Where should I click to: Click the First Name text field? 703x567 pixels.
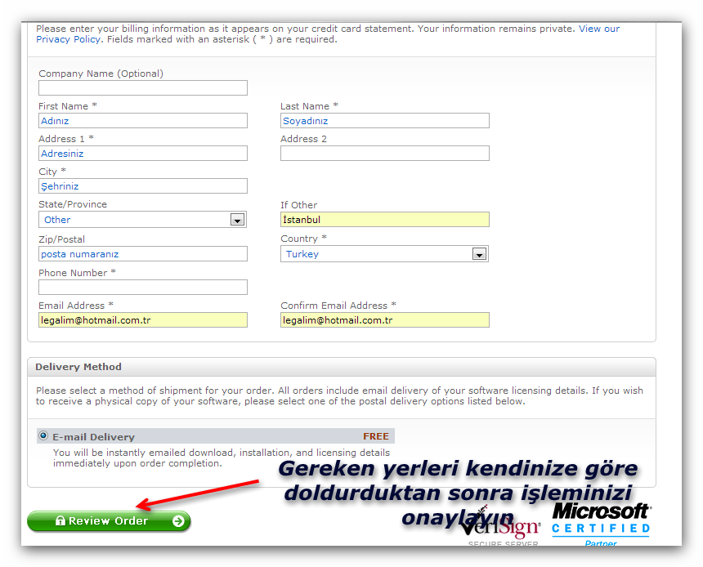click(x=142, y=121)
